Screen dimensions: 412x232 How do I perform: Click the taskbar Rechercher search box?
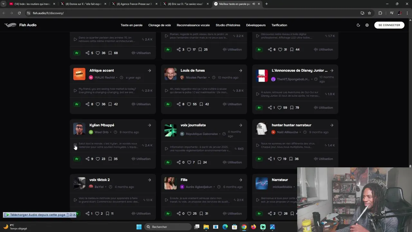(167, 227)
